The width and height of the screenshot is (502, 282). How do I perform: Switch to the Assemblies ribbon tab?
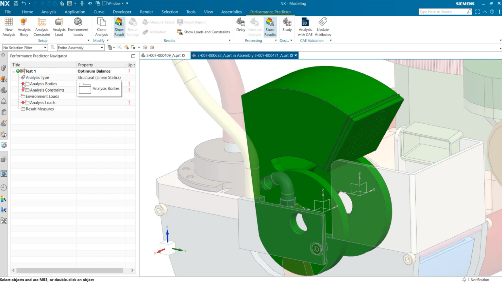click(231, 12)
